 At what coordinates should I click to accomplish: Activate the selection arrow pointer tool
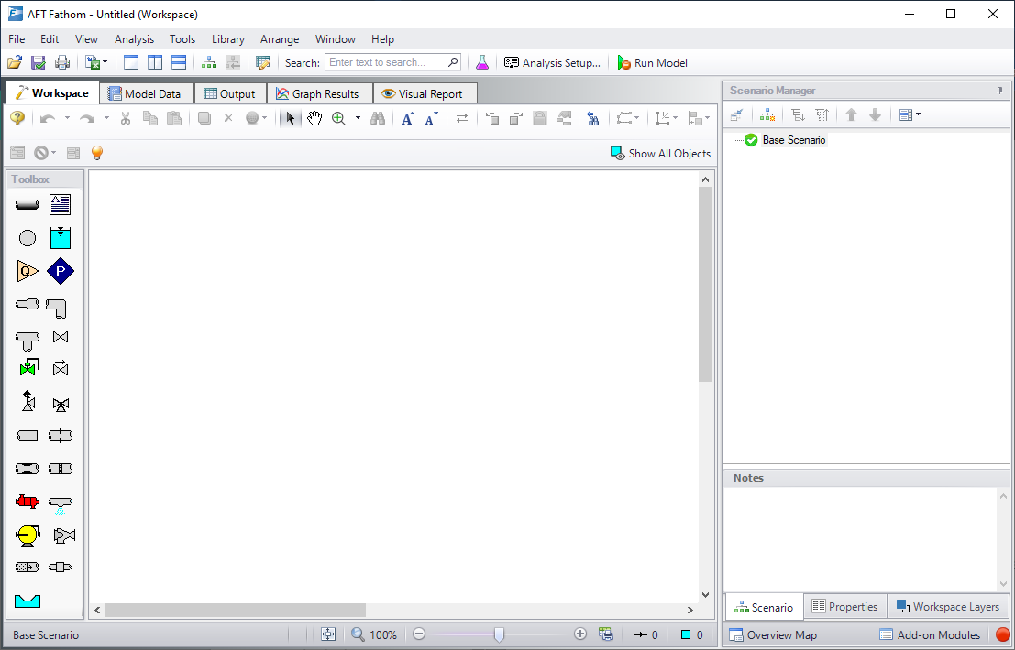(290, 118)
